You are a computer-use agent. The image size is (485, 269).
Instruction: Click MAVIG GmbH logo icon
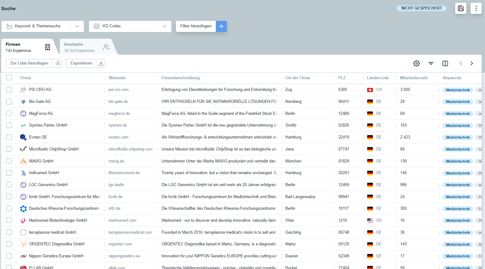[23, 161]
